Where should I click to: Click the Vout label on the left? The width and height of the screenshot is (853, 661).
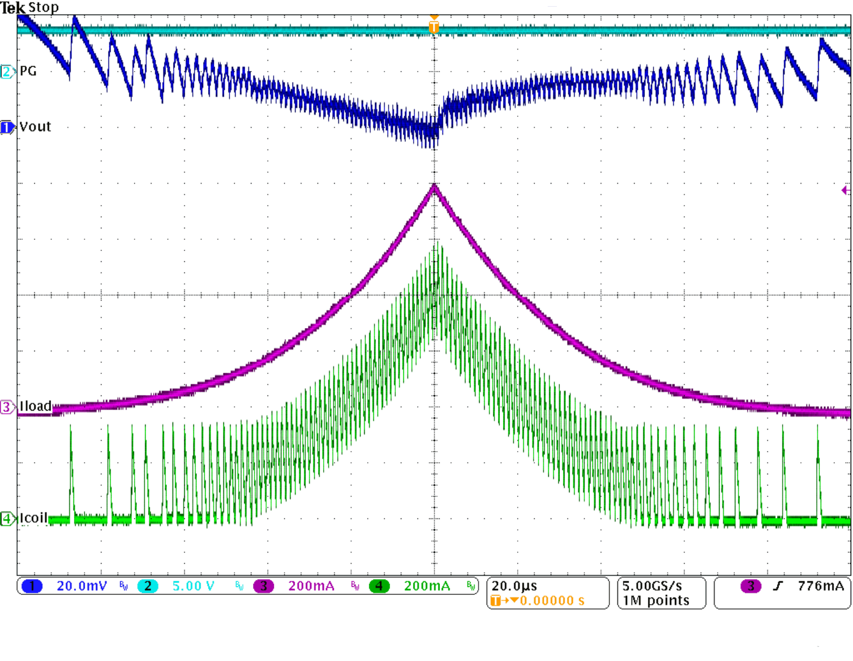point(34,127)
